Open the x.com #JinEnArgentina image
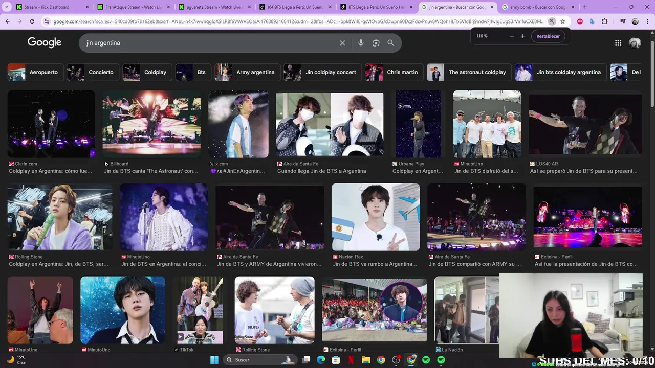The image size is (655, 368). (238, 124)
